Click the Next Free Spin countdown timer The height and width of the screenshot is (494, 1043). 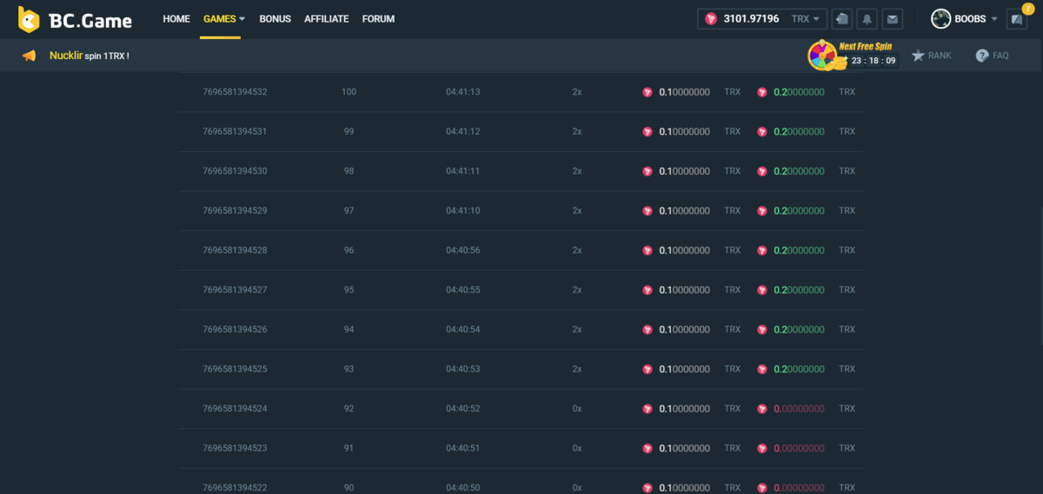click(x=873, y=61)
